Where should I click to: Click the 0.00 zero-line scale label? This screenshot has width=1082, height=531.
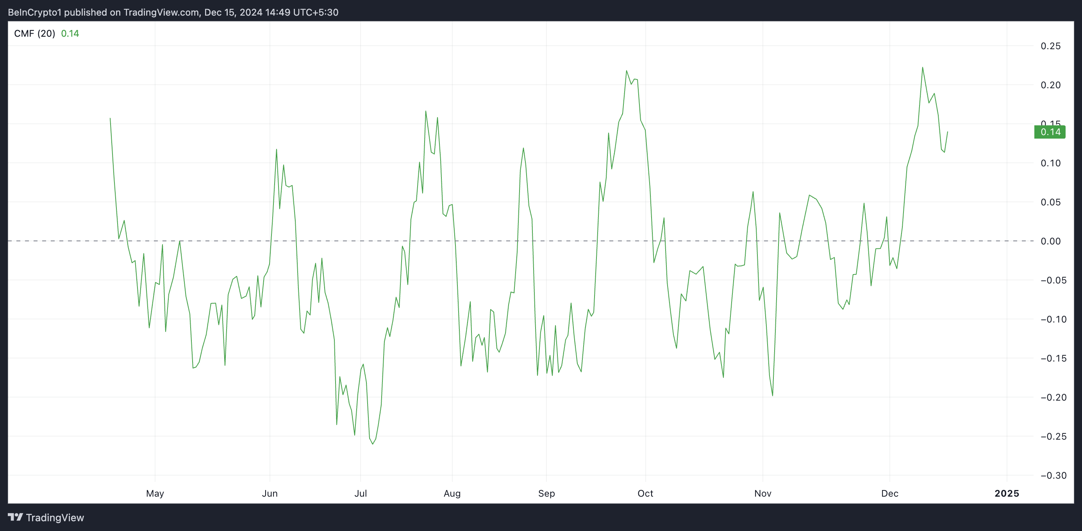coord(1050,241)
